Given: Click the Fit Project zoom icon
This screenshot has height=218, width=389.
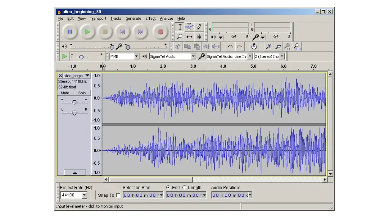Looking at the screenshot, I should click(297, 47).
